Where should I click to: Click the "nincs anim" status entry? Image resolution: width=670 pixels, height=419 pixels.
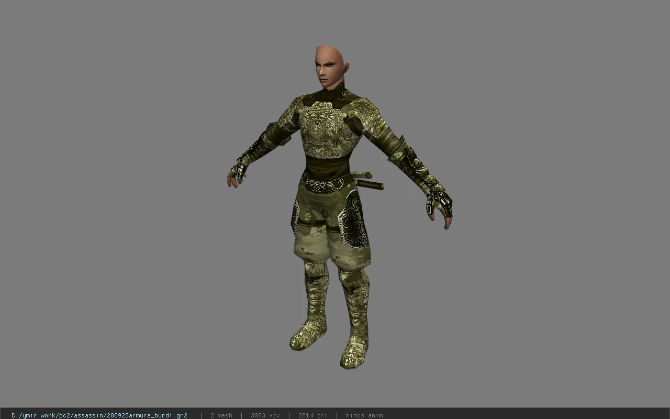(364, 415)
